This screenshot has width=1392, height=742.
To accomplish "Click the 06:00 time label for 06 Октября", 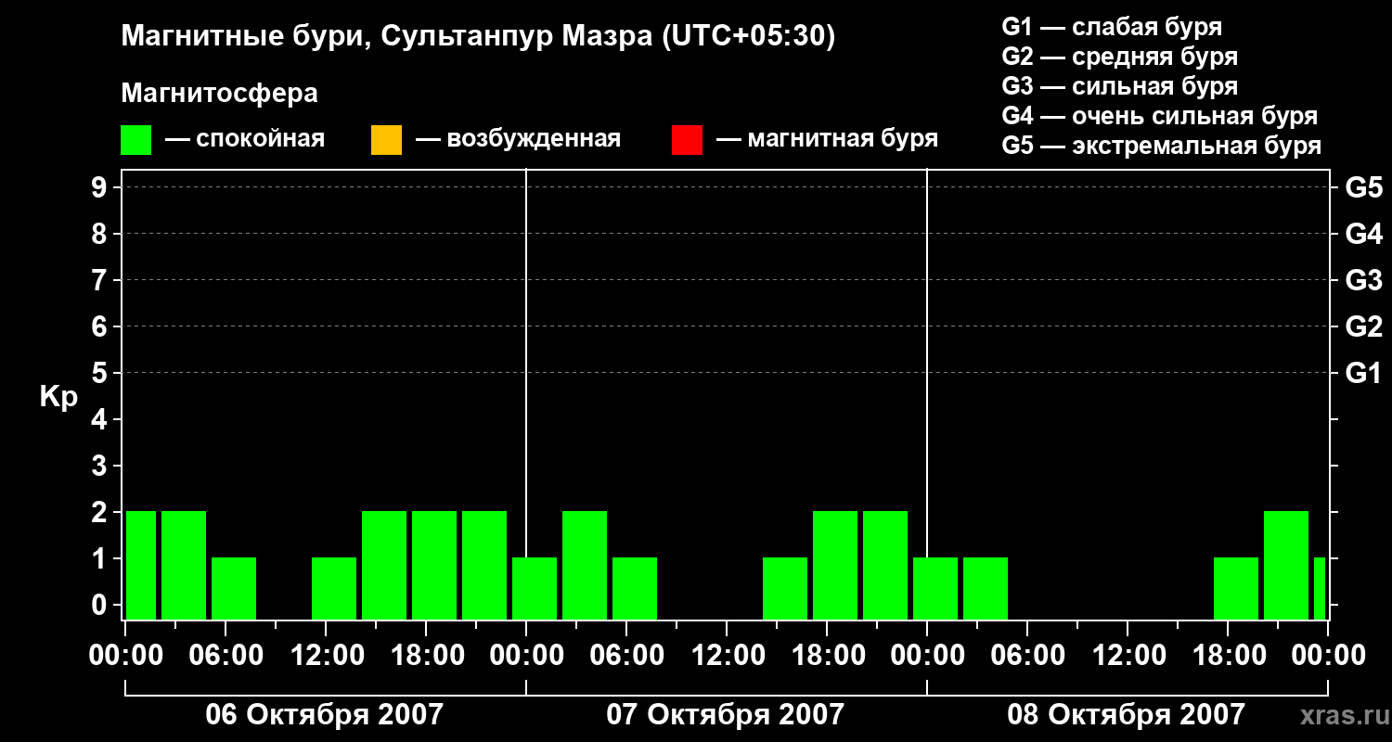I will (226, 656).
